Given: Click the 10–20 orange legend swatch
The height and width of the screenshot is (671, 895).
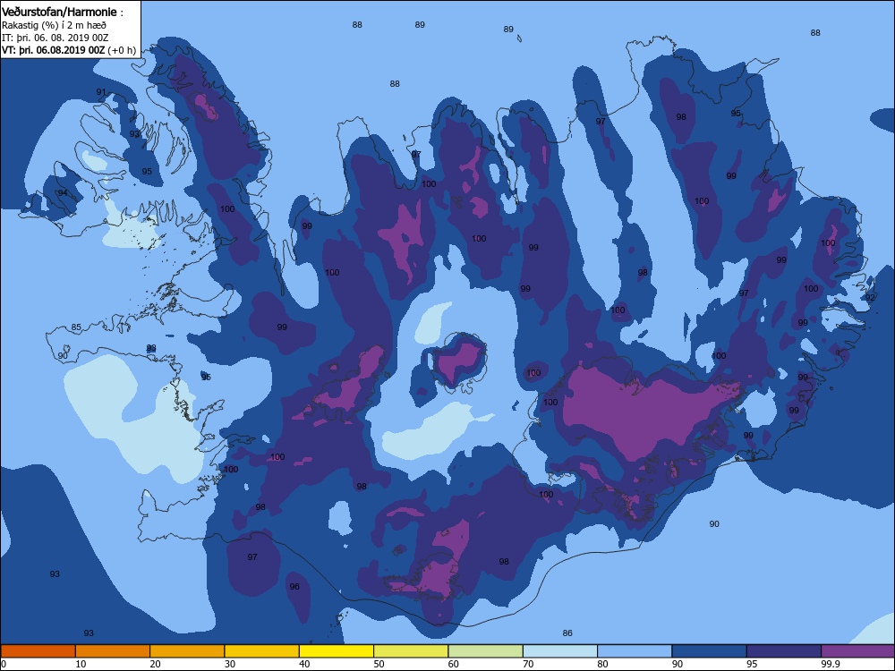Looking at the screenshot, I should tap(113, 651).
